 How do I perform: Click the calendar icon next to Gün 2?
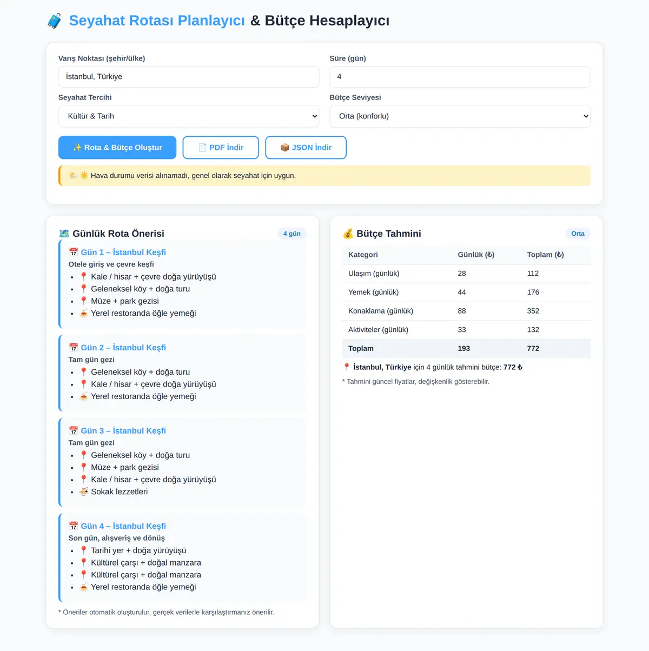74,347
